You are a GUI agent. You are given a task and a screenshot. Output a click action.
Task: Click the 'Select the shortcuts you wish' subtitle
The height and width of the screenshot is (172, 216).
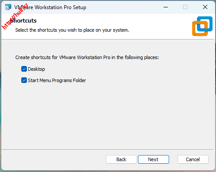pos(72,30)
